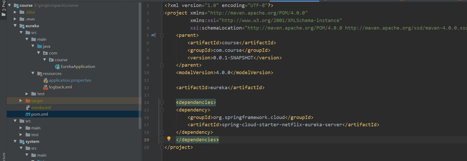Image resolution: width=467 pixels, height=161 pixels.
Task: Fold the dependencies block on line 14
Action: click(162, 103)
